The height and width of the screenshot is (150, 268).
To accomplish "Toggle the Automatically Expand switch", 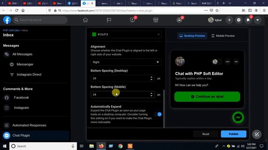I will click(158, 114).
